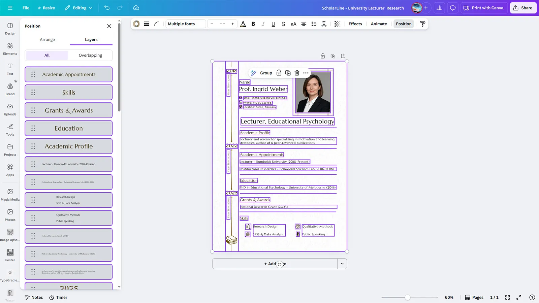This screenshot has height=303, width=539.
Task: Open the File menu
Action: coord(26,8)
